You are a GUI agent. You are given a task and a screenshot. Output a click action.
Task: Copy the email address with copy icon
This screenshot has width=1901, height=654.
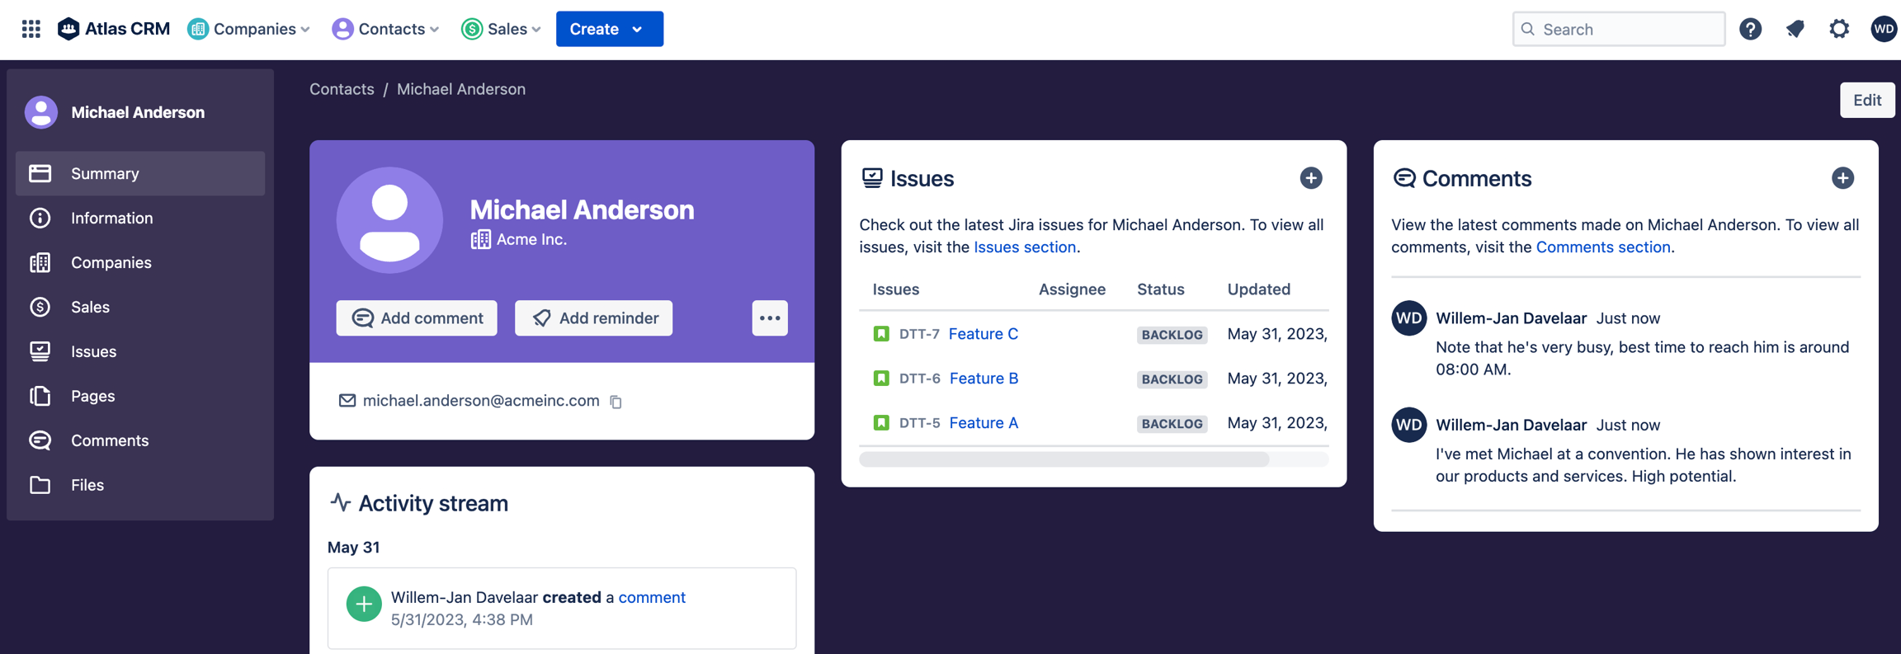pos(616,402)
